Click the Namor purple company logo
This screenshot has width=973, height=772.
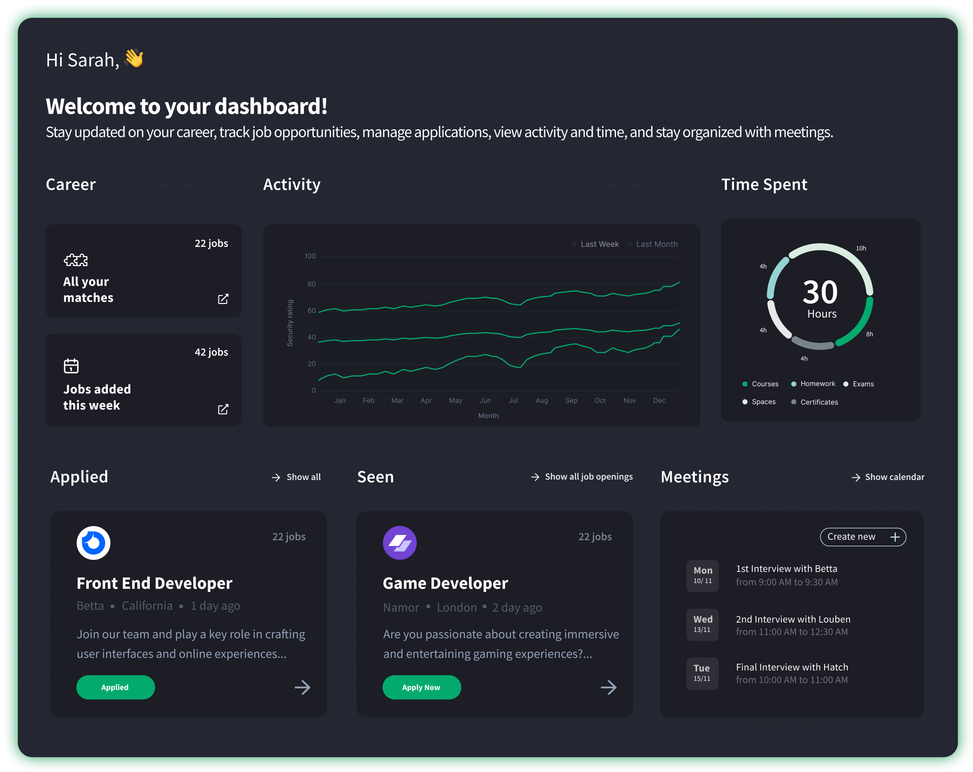[399, 543]
